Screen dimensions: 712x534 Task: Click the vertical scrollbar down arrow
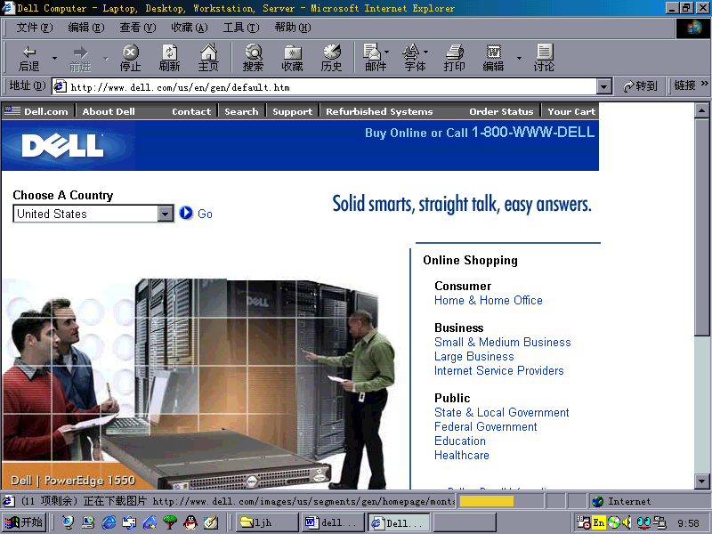click(701, 481)
